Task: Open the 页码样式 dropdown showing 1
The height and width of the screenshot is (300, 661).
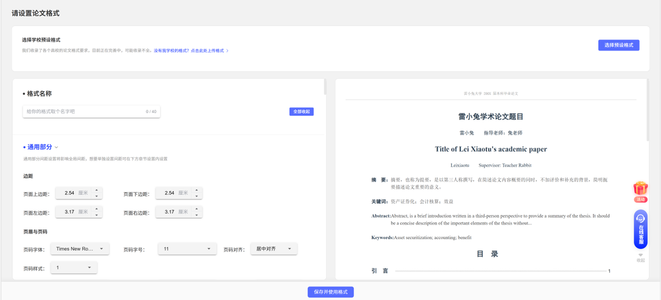Action: (x=74, y=267)
